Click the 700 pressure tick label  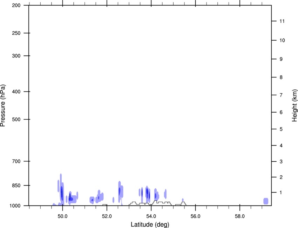point(16,161)
